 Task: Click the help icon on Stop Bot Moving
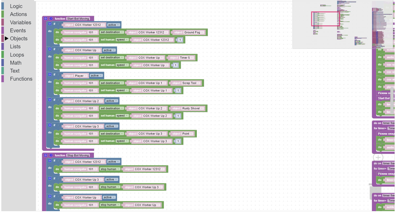pyautogui.click(x=51, y=155)
